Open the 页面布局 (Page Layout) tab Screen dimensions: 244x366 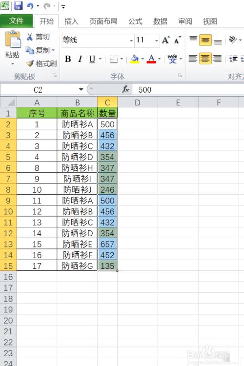click(x=103, y=21)
